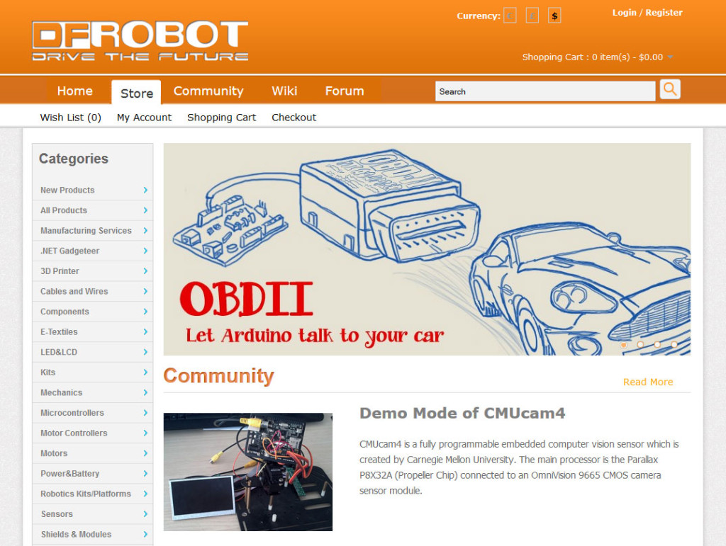Expand the Microcontrollers chevron
The width and height of the screenshot is (726, 546).
(x=145, y=413)
